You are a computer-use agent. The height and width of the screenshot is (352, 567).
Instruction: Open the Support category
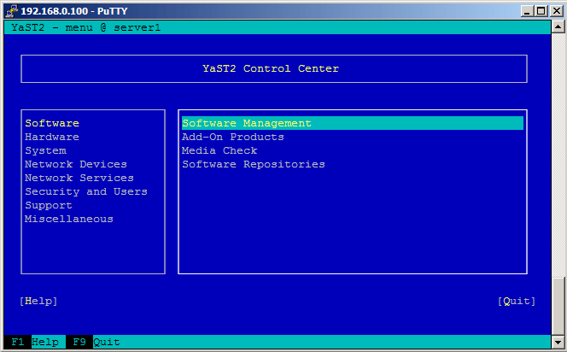coord(48,205)
